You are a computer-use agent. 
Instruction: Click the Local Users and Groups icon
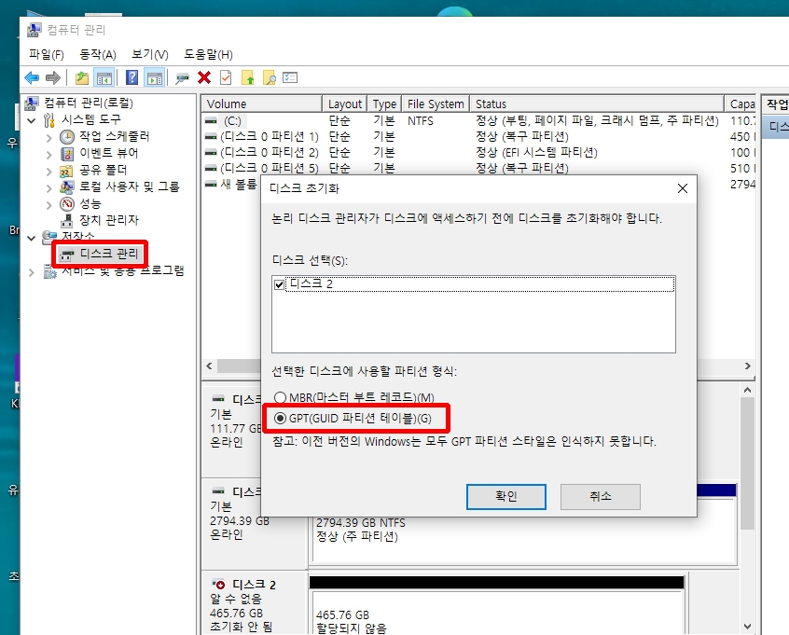click(x=67, y=187)
